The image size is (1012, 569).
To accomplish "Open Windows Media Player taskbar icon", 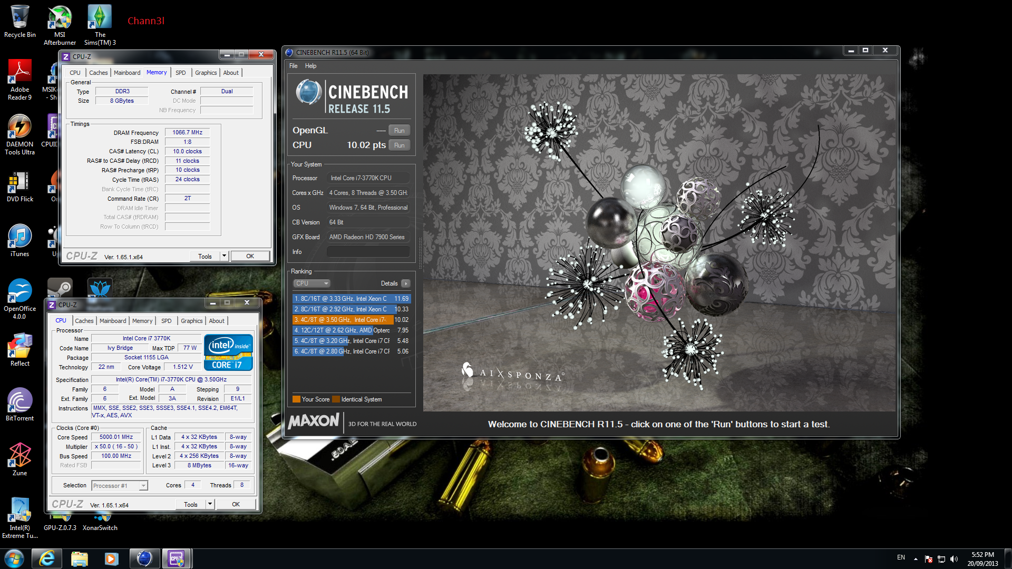I will coord(111,558).
